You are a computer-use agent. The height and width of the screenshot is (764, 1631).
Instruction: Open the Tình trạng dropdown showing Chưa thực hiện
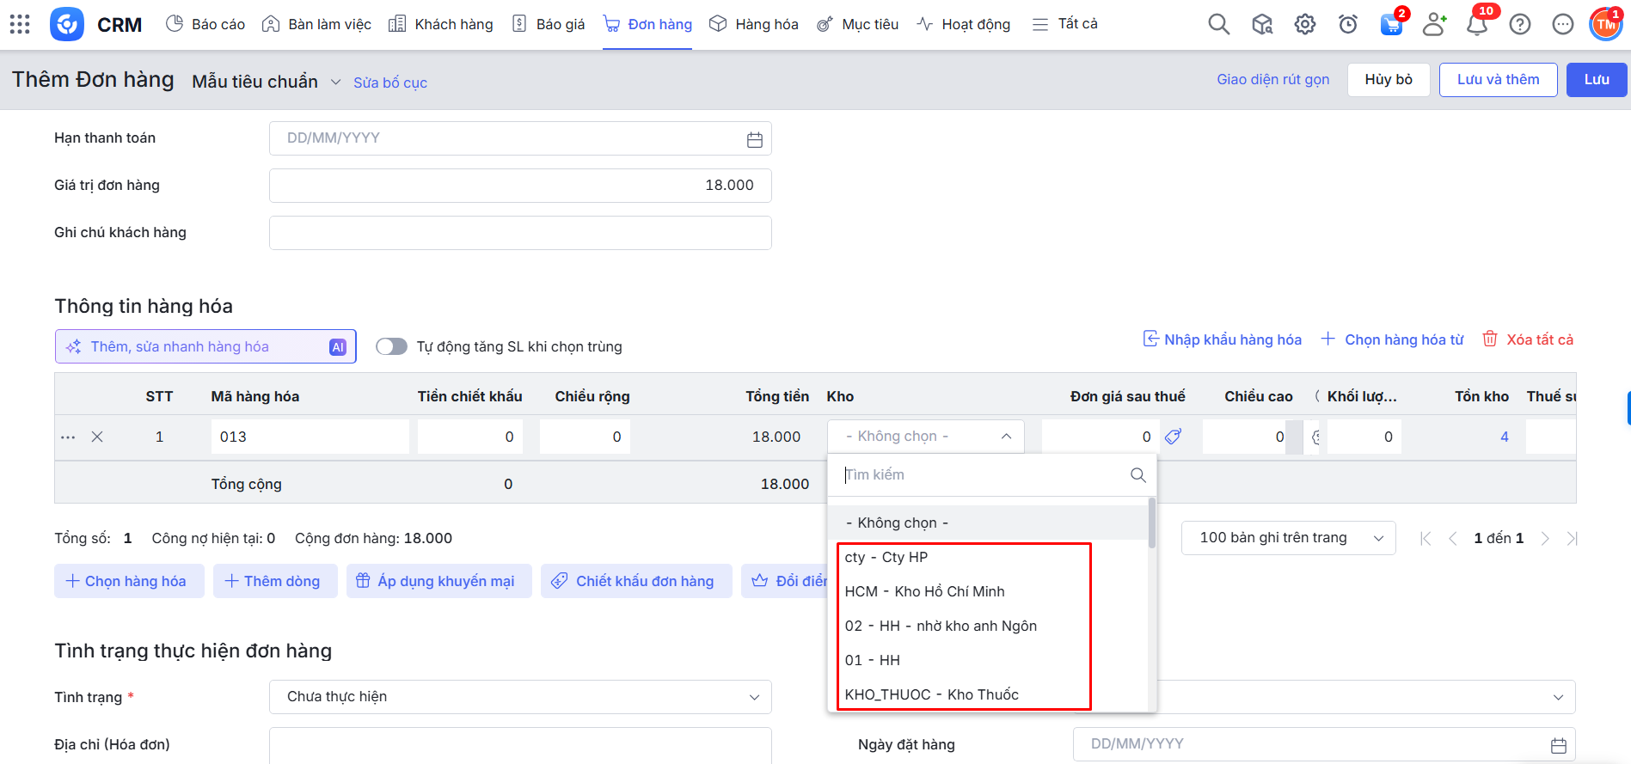pos(519,697)
